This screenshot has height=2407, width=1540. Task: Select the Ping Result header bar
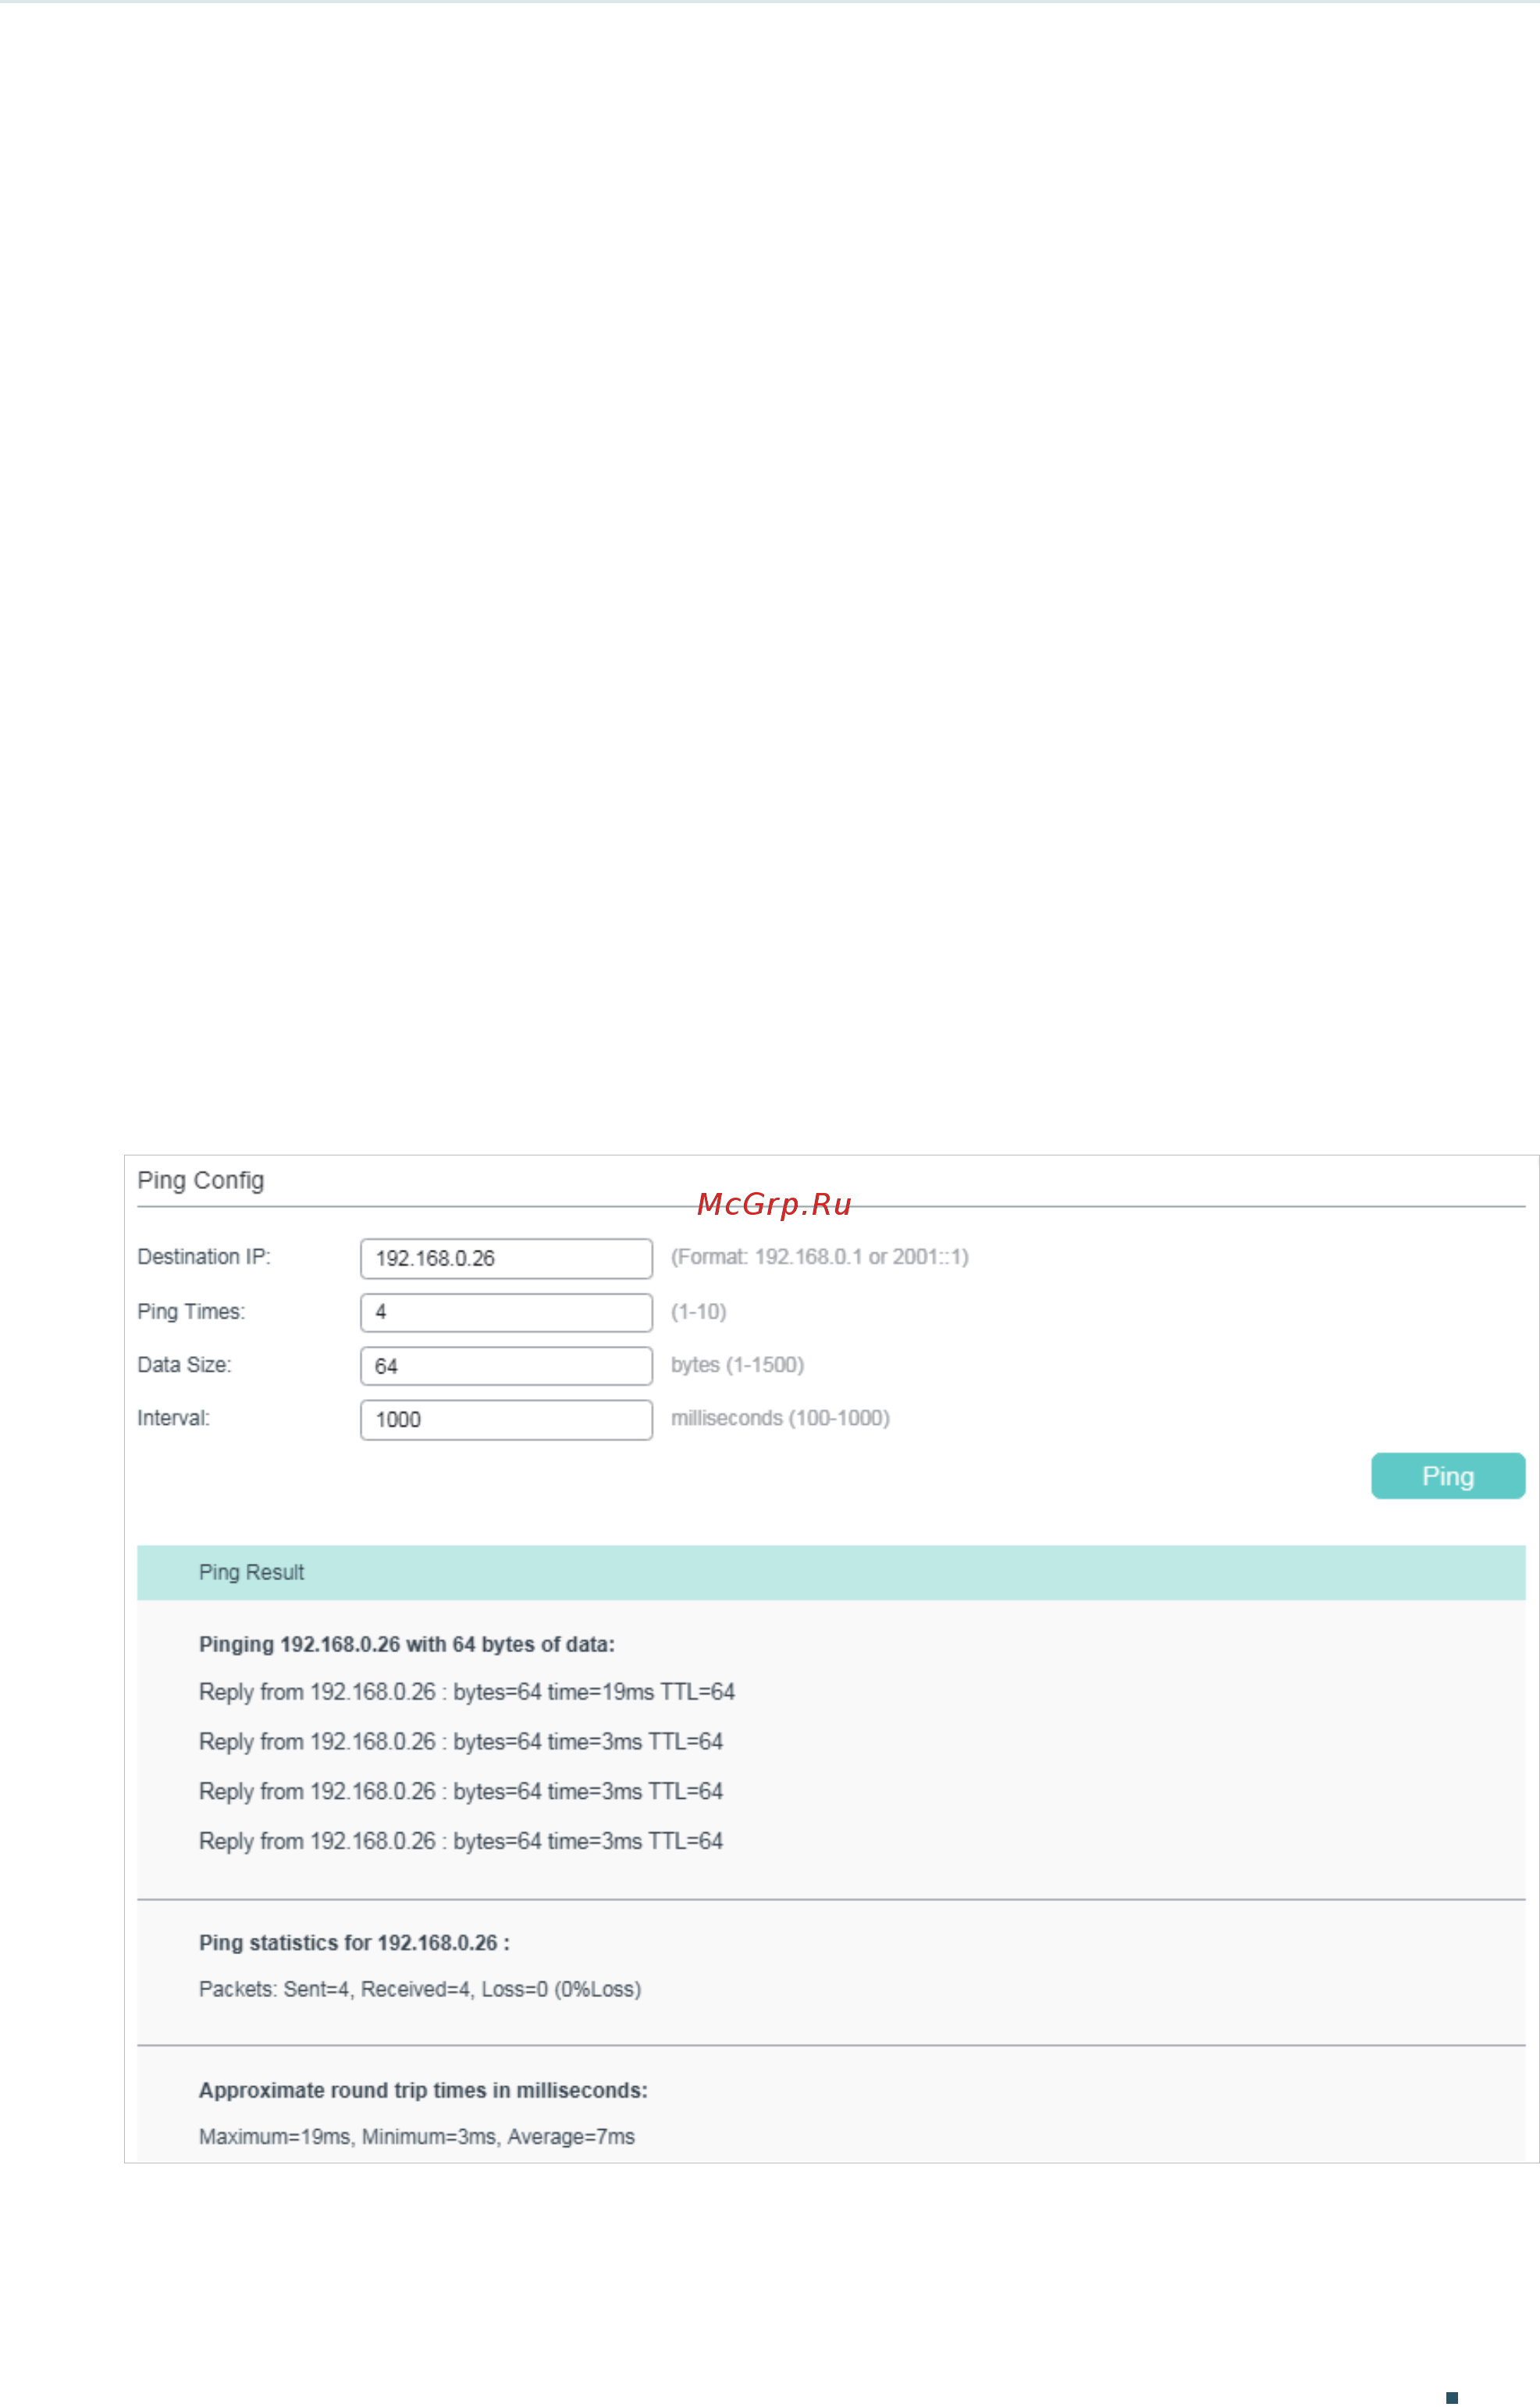831,1572
